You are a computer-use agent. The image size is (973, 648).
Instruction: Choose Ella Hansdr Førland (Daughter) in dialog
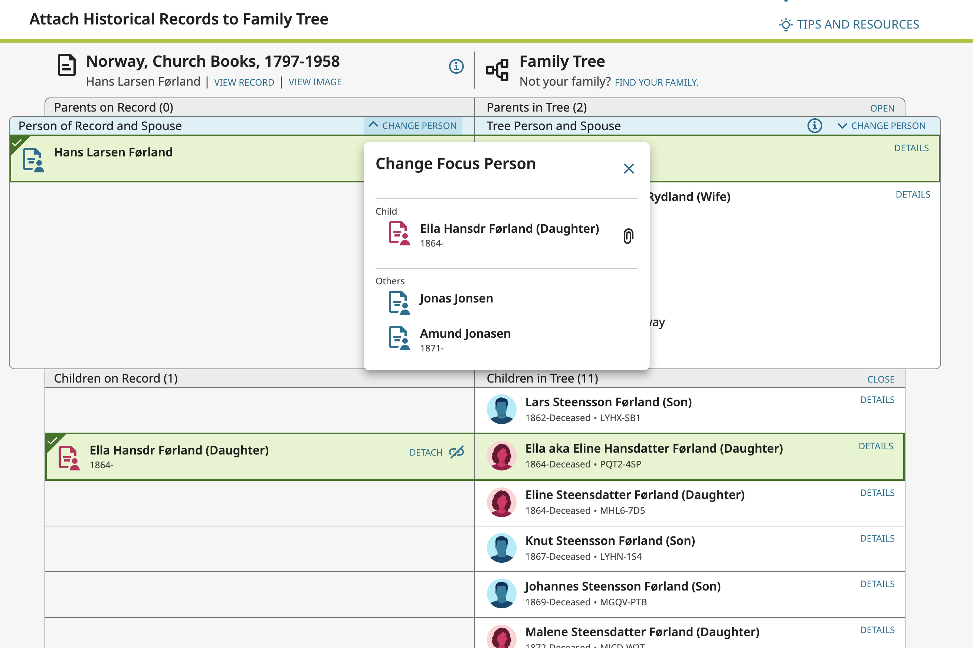point(509,228)
